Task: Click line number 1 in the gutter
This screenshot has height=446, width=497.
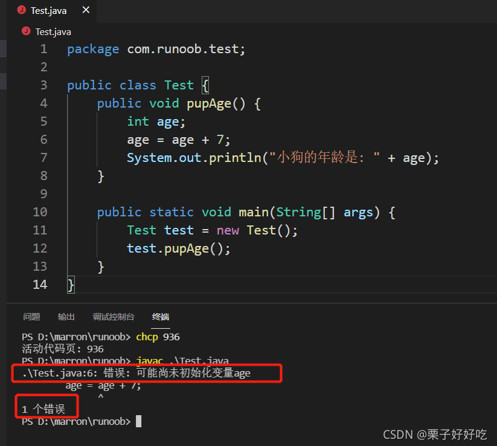Action: tap(43, 49)
